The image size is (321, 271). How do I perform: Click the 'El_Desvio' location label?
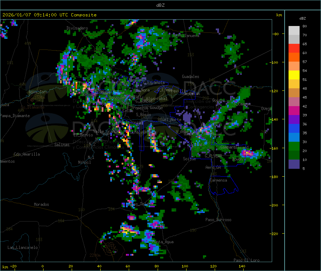83,135
